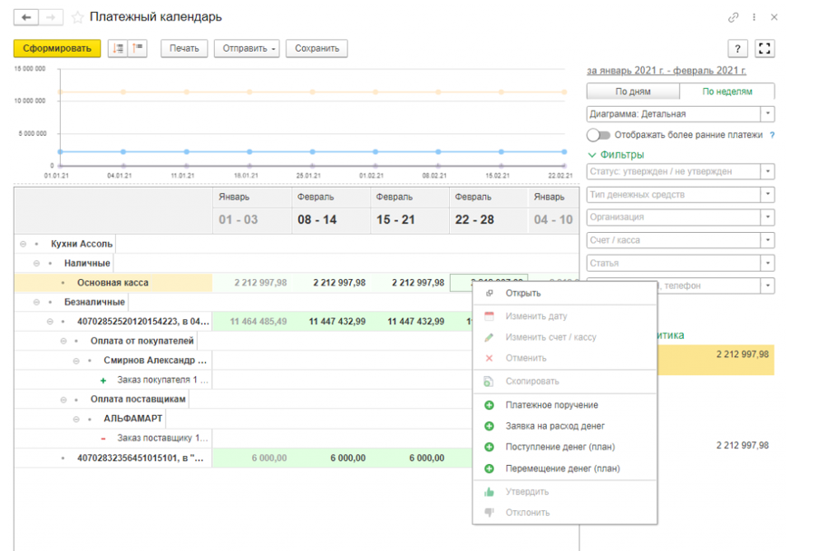Collapse the Фильтры section
Viewport: 828px width, 551px height.
pyautogui.click(x=617, y=155)
